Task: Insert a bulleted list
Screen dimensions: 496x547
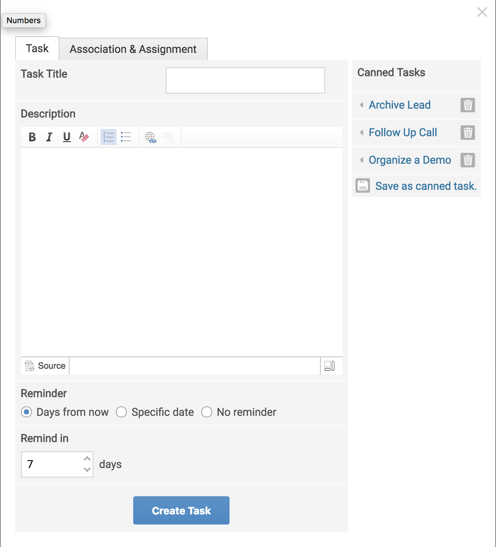Action: pos(126,137)
